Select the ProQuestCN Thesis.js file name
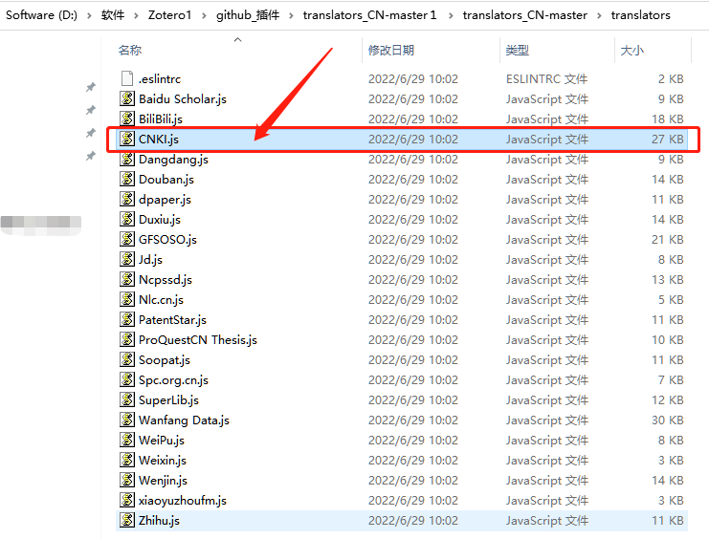709x539 pixels. pyautogui.click(x=198, y=340)
